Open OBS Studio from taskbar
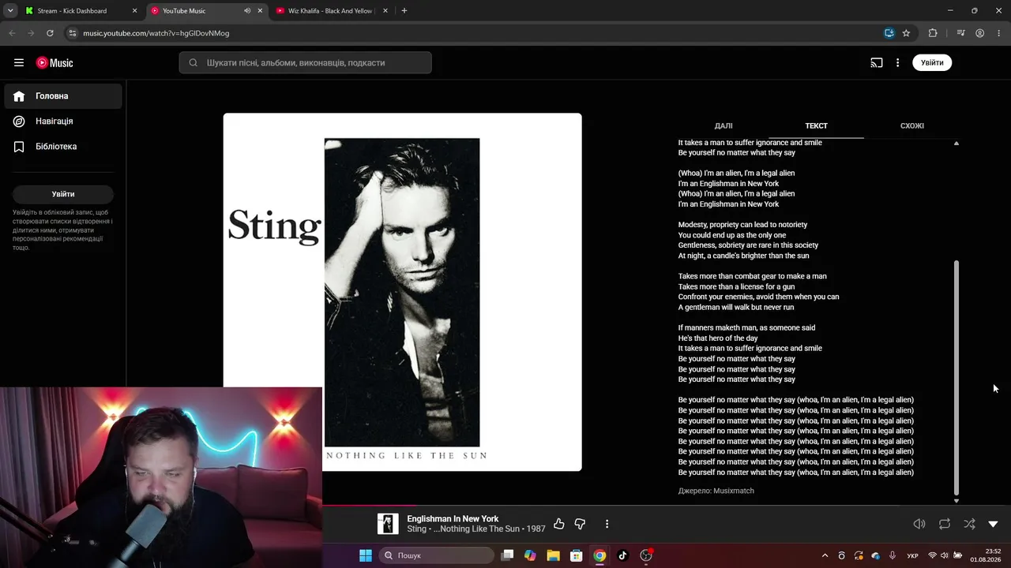Image resolution: width=1011 pixels, height=568 pixels. point(646,555)
